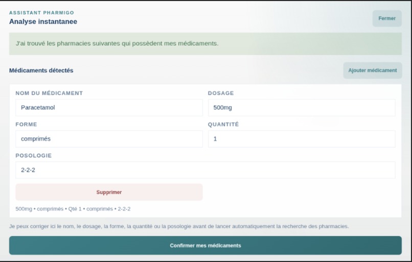
Task: Select the Forme field containing comprimés
Action: (109, 139)
